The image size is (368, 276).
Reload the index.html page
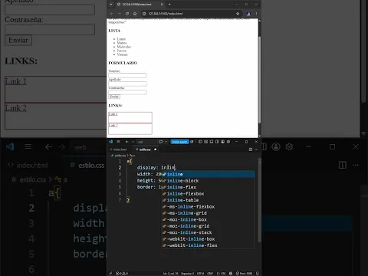[127, 14]
